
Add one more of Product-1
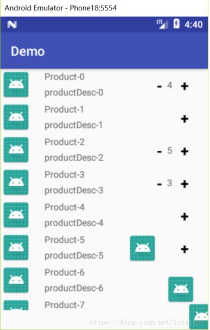[x=184, y=119]
